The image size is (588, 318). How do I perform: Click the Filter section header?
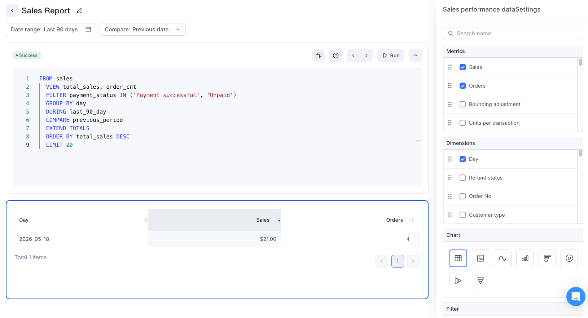[x=513, y=309]
